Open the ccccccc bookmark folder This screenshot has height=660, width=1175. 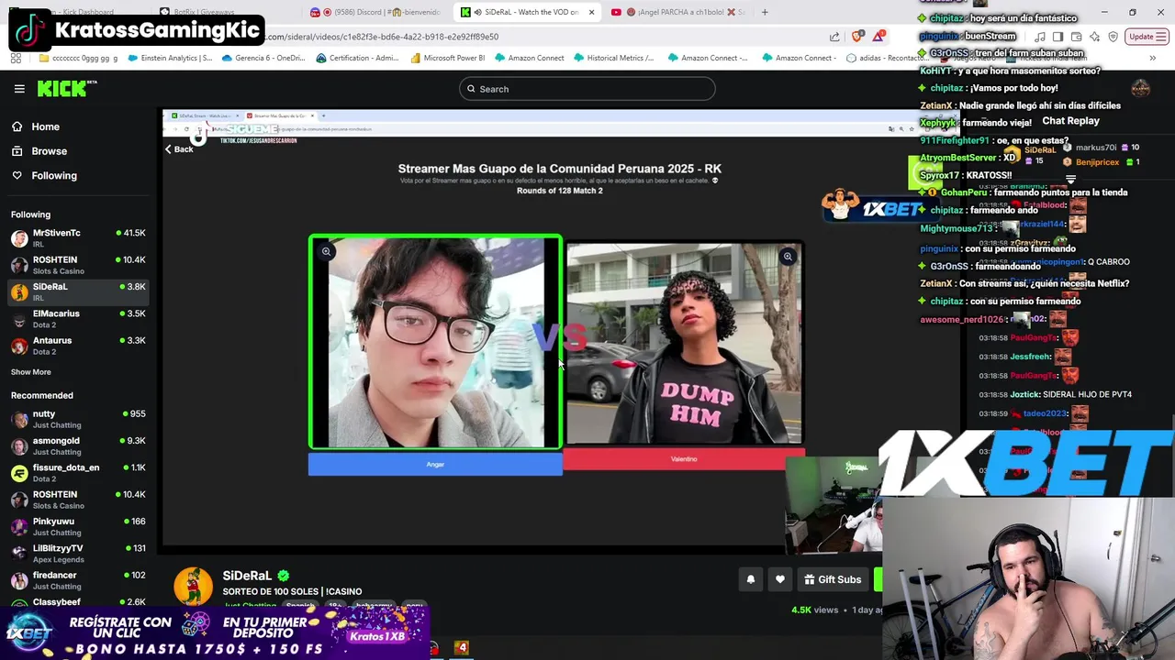pos(79,58)
